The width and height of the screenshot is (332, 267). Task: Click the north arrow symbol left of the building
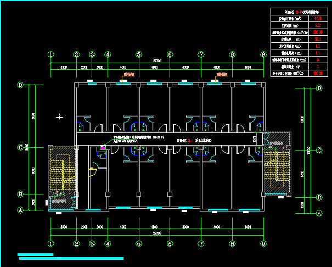click(59, 116)
